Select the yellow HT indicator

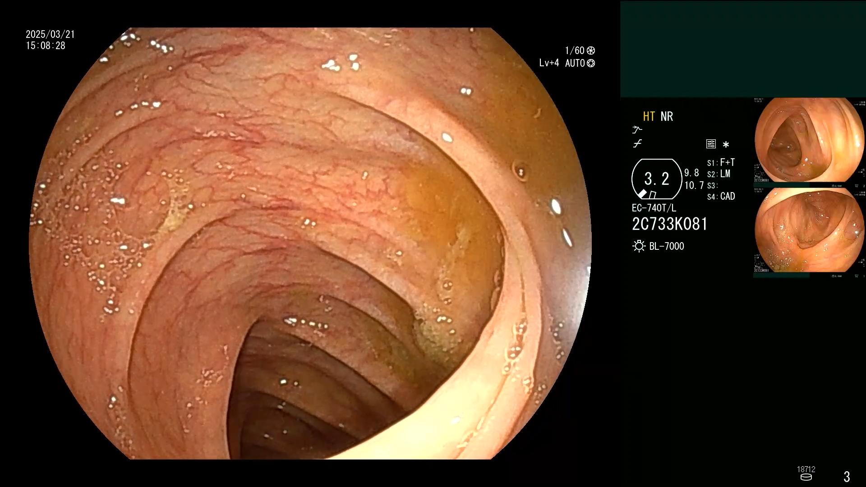649,116
